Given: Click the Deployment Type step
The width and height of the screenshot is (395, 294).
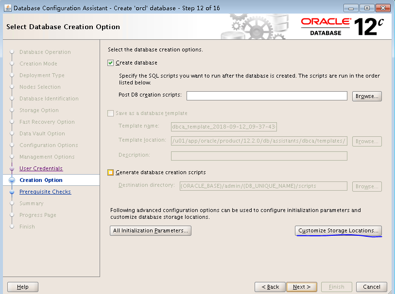Looking at the screenshot, I should coord(42,75).
